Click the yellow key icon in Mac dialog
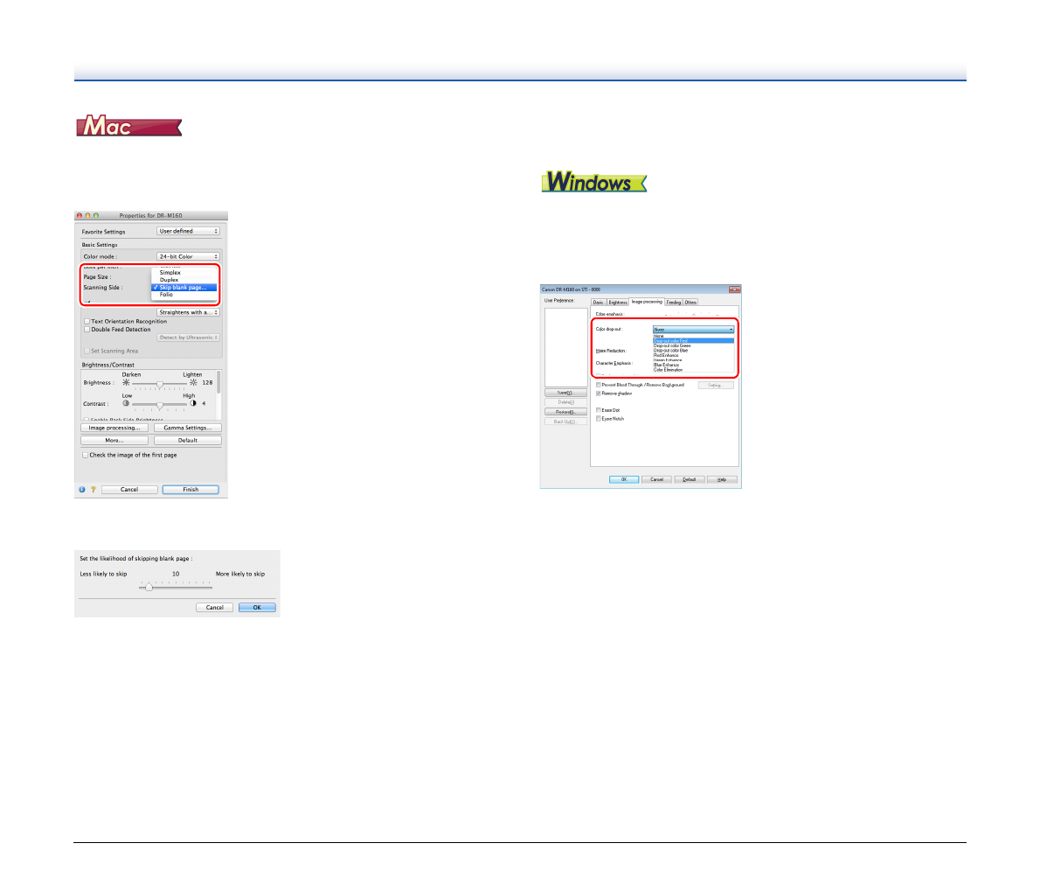1040x892 pixels. (x=93, y=490)
